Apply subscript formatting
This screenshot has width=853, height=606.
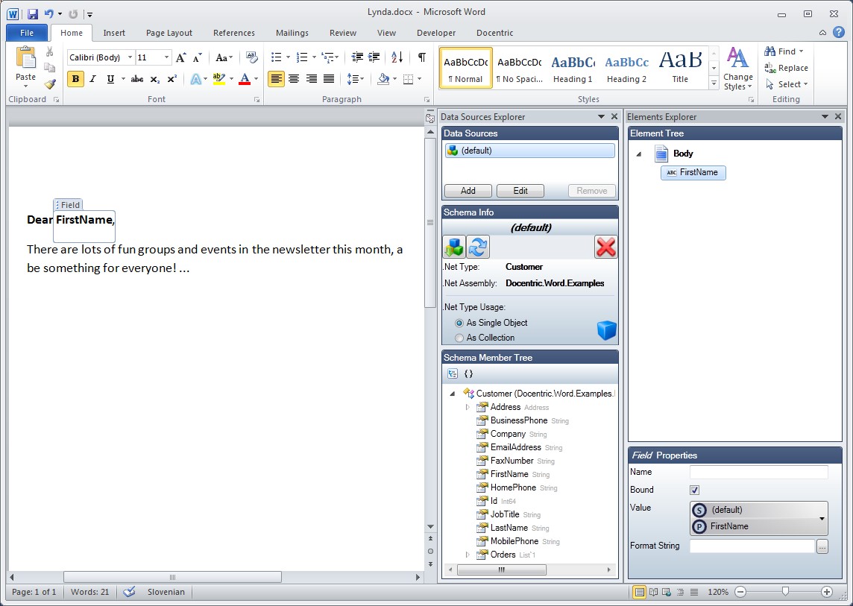click(154, 79)
